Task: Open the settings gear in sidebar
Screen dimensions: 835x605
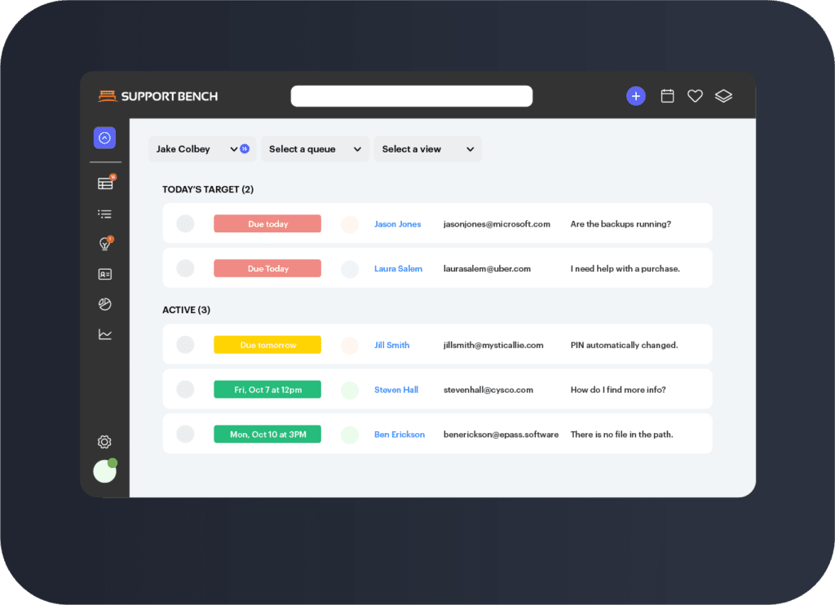Action: (104, 442)
